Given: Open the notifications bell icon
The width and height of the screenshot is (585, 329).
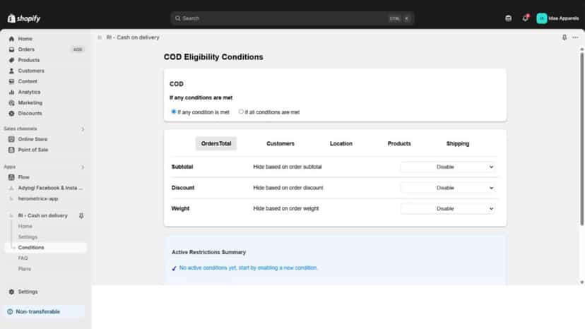Looking at the screenshot, I should coord(526,18).
